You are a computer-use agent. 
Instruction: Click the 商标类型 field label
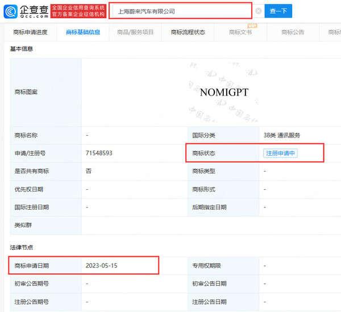click(x=203, y=171)
